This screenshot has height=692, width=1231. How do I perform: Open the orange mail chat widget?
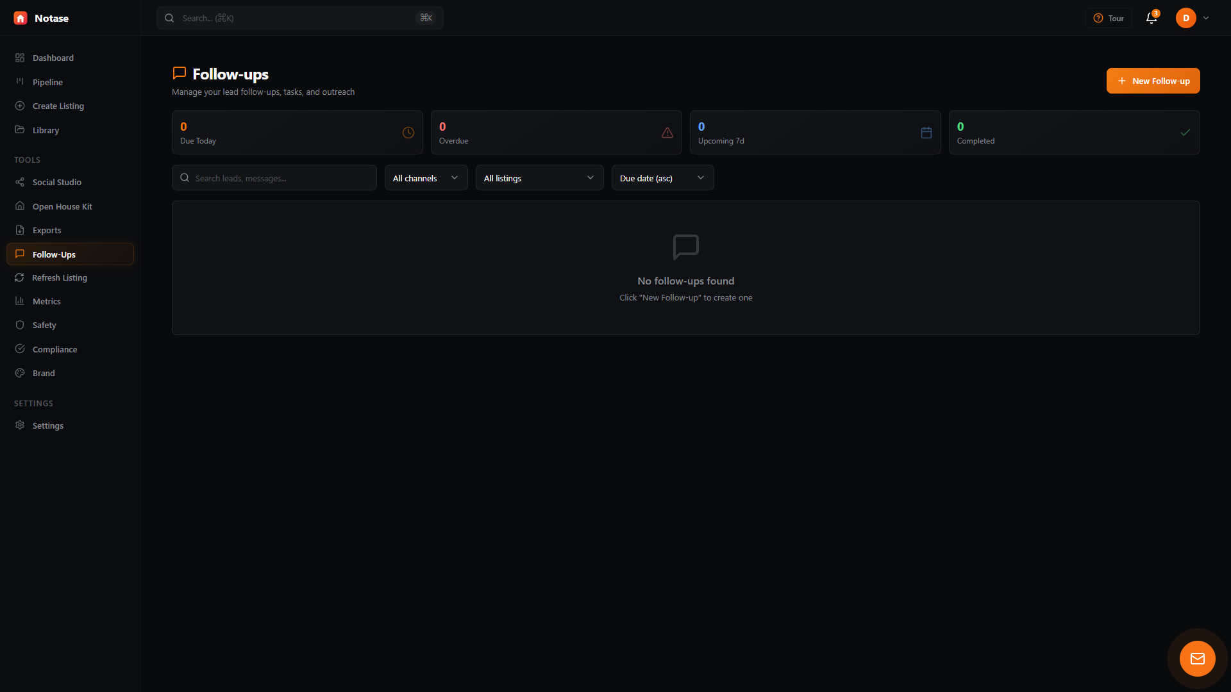(x=1197, y=658)
